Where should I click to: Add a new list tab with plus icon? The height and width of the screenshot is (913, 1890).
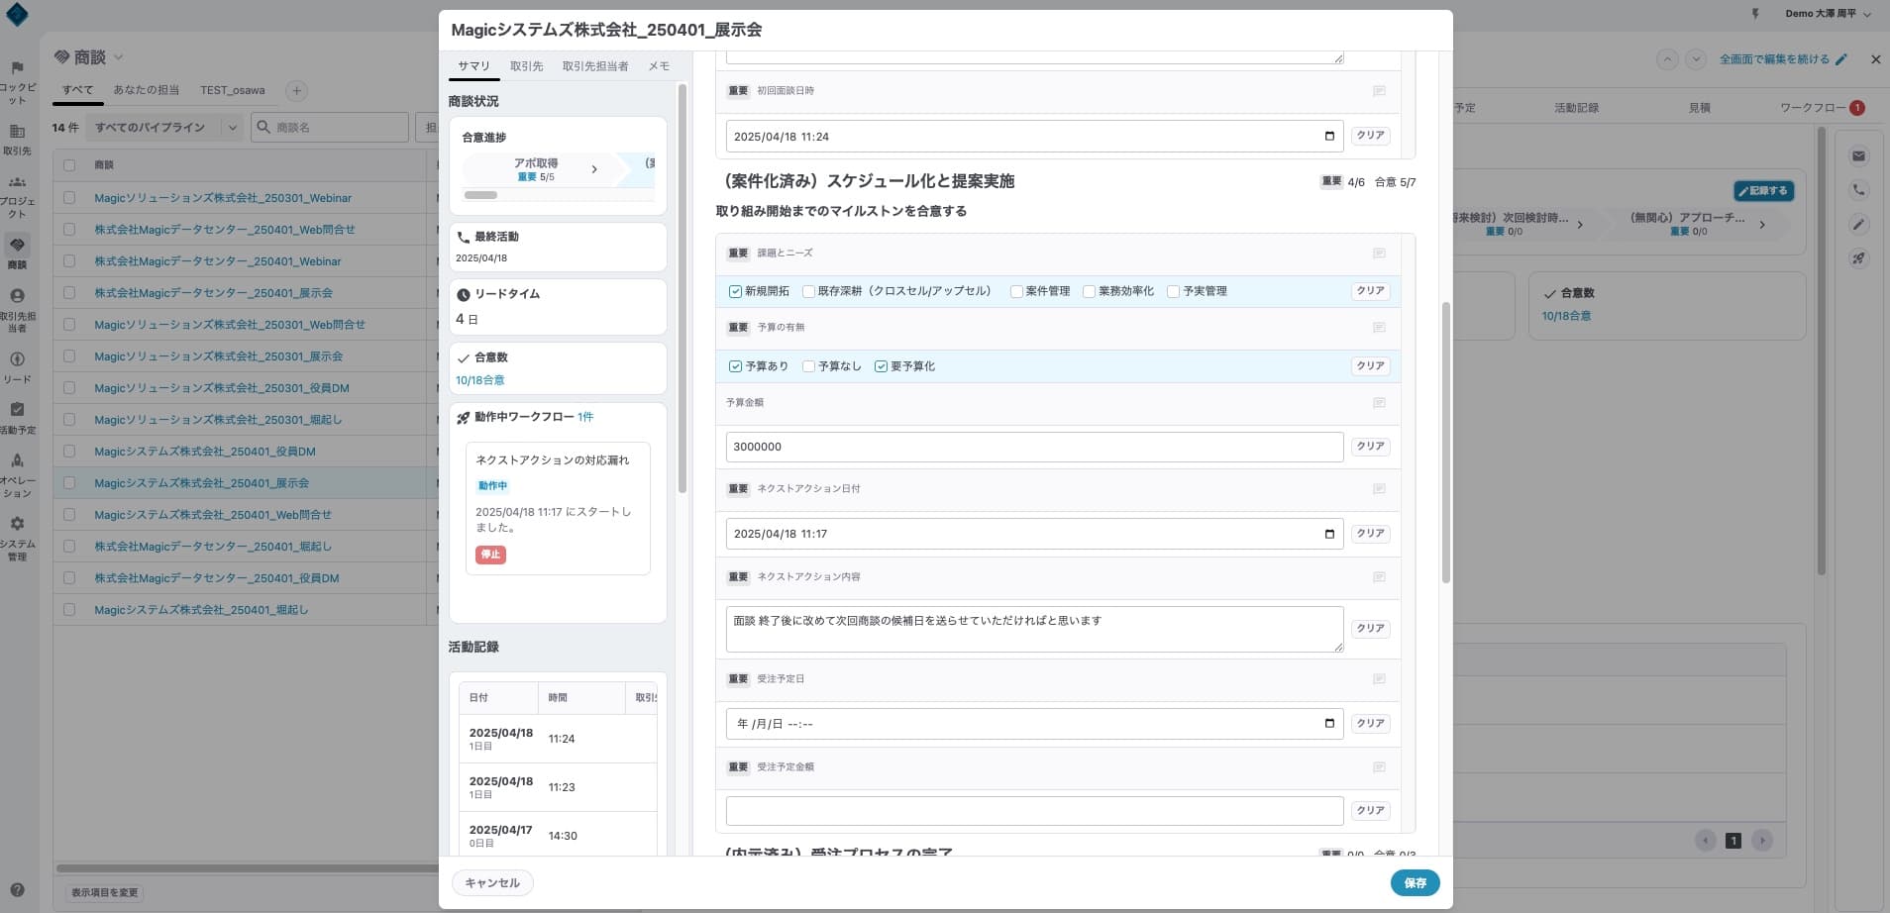click(296, 91)
